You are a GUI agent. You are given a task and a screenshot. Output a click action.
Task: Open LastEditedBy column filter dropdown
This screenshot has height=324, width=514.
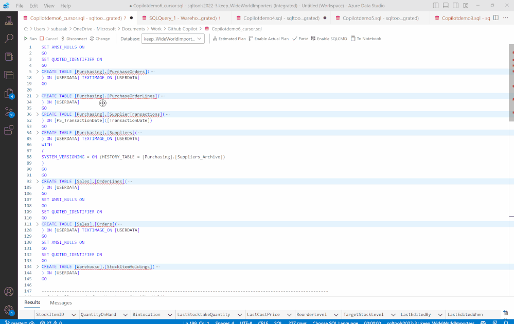(x=440, y=315)
